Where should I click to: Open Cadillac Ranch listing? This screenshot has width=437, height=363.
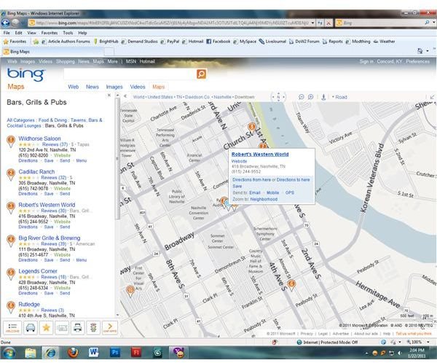tap(36, 171)
